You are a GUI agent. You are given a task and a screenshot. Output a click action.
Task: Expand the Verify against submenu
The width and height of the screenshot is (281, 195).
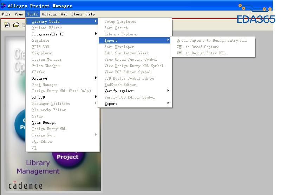tap(135, 91)
